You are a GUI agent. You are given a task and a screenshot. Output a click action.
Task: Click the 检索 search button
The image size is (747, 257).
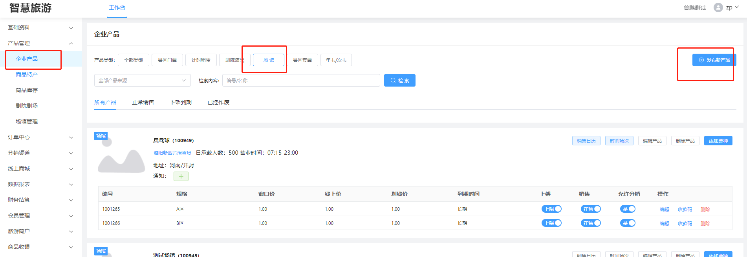click(x=399, y=80)
